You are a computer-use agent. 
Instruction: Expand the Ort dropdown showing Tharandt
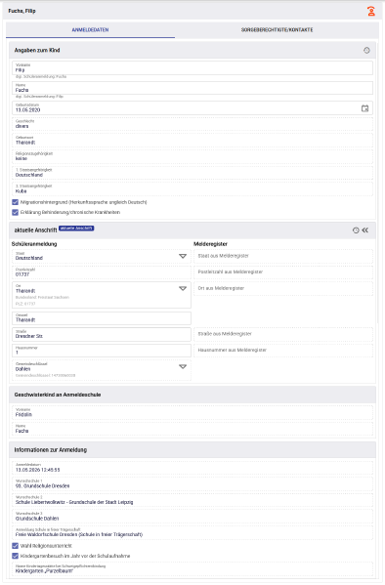click(x=183, y=289)
